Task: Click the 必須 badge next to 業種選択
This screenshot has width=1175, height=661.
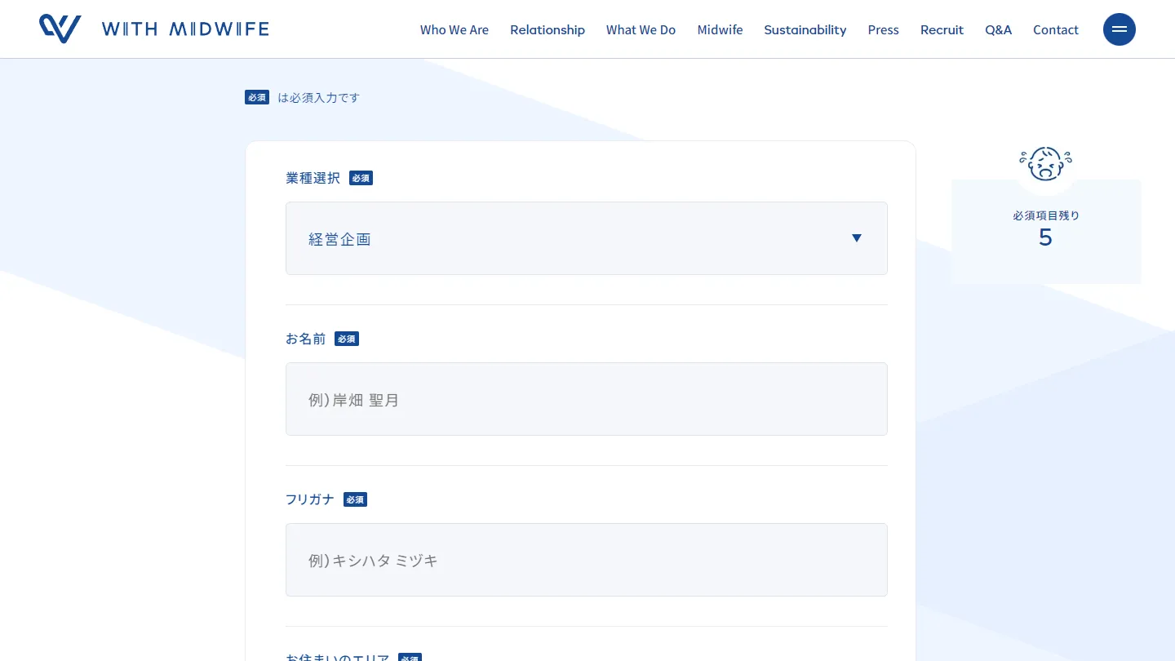Action: tap(361, 178)
